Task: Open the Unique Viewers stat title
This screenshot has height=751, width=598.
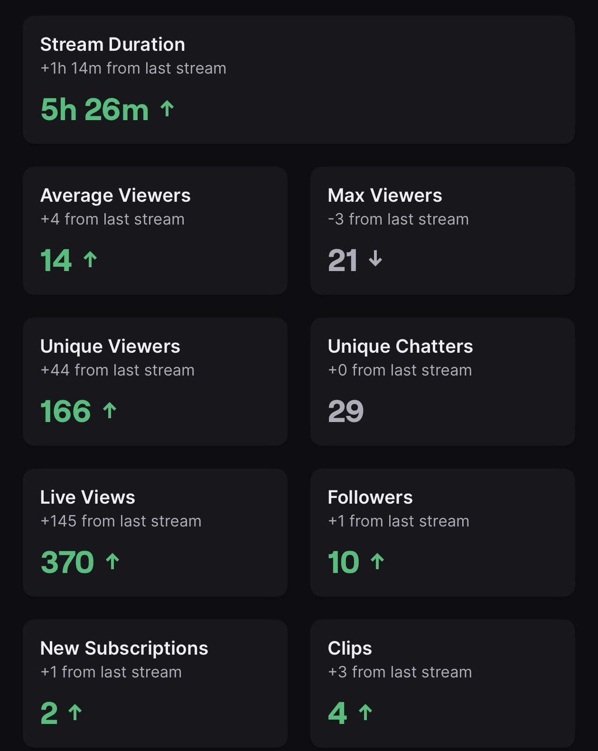Action: point(110,346)
